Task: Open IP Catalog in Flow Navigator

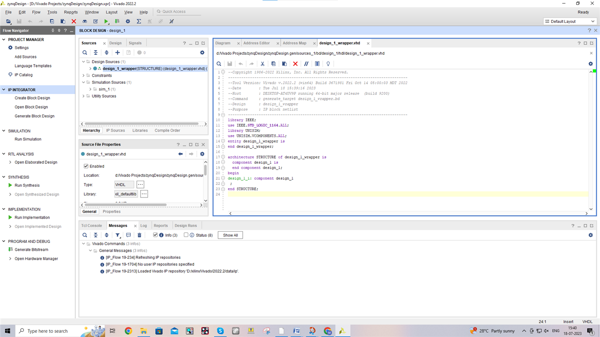Action: point(23,75)
